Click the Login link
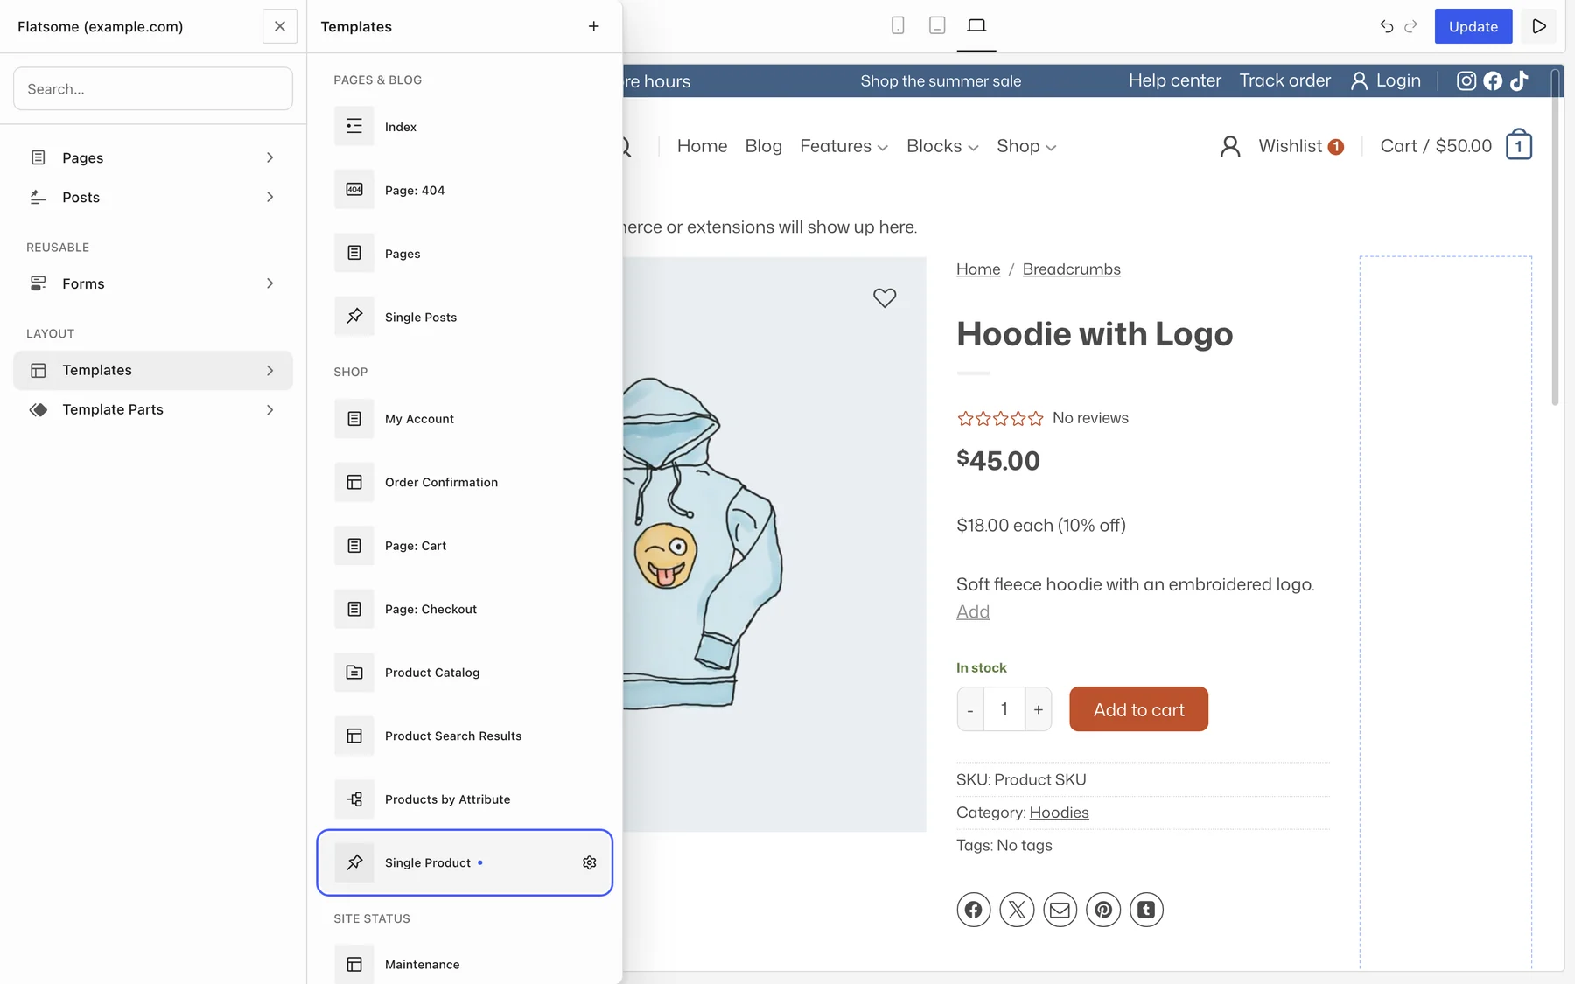 pos(1386,80)
